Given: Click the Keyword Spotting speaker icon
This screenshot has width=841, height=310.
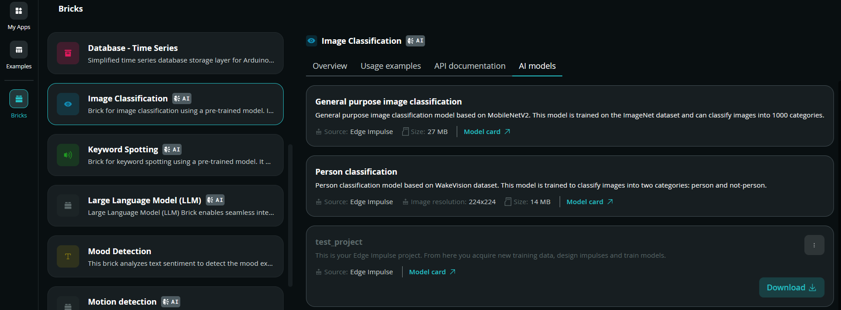Looking at the screenshot, I should pos(68,155).
